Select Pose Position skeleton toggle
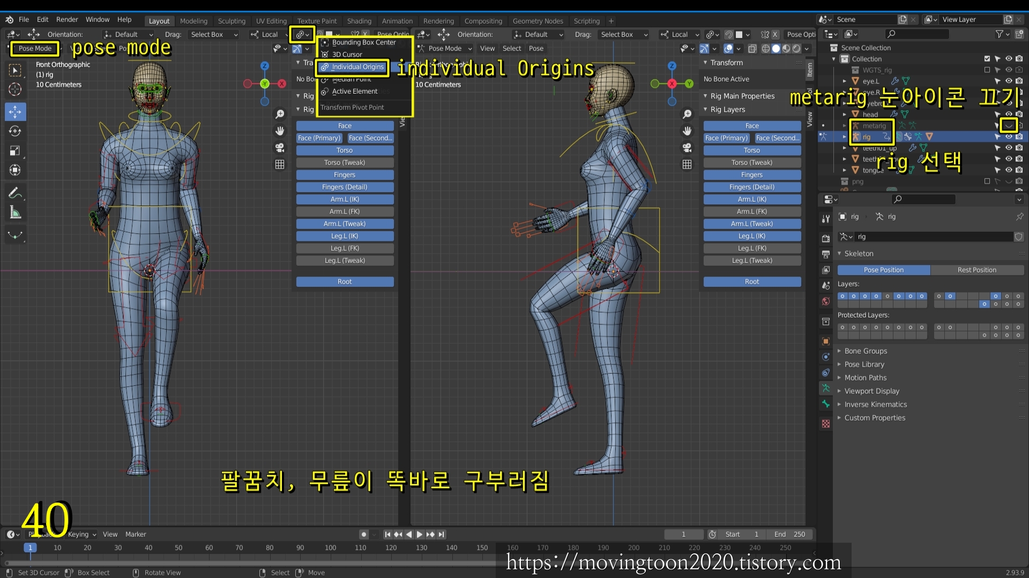The width and height of the screenshot is (1029, 578). click(x=884, y=270)
